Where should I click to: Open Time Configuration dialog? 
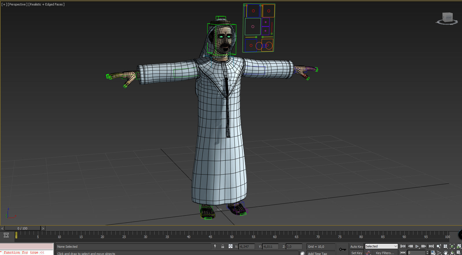(x=433, y=253)
